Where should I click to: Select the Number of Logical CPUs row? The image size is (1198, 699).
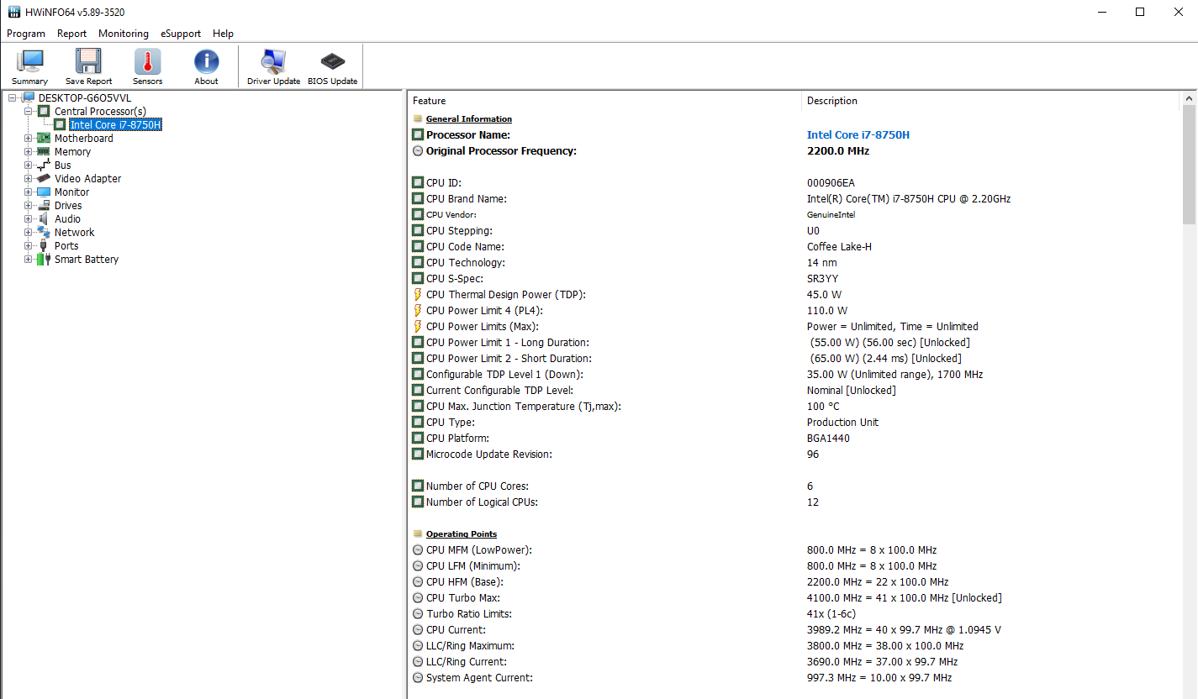(x=795, y=502)
